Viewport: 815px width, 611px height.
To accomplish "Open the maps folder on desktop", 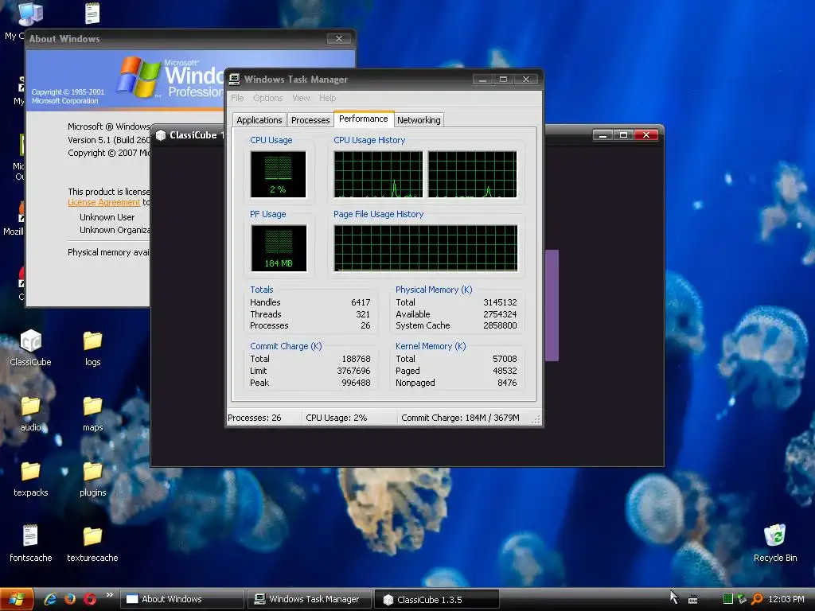I will click(92, 413).
